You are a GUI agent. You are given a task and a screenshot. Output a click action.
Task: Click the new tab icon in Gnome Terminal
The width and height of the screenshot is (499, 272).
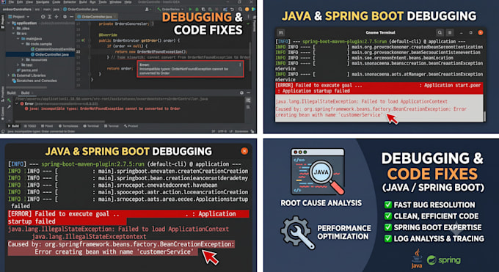[280, 32]
